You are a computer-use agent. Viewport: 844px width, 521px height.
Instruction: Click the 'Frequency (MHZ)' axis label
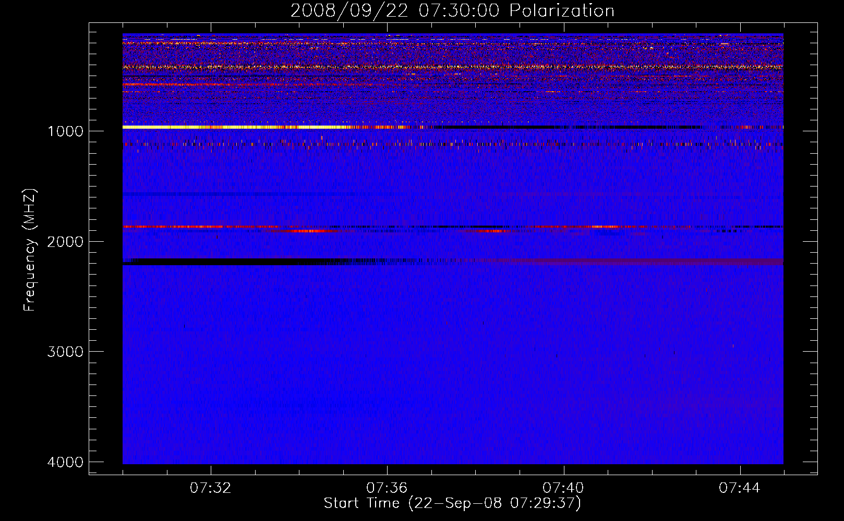click(x=30, y=250)
